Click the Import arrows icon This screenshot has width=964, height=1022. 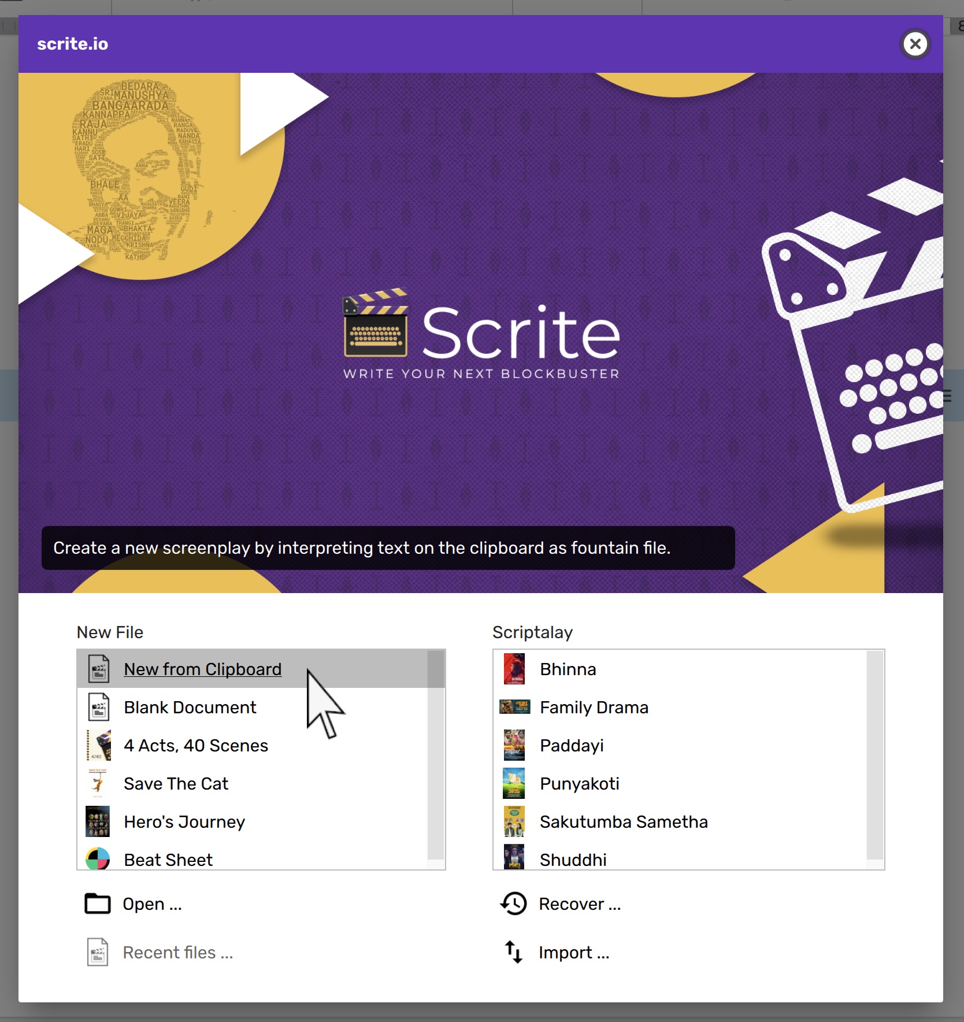[513, 952]
